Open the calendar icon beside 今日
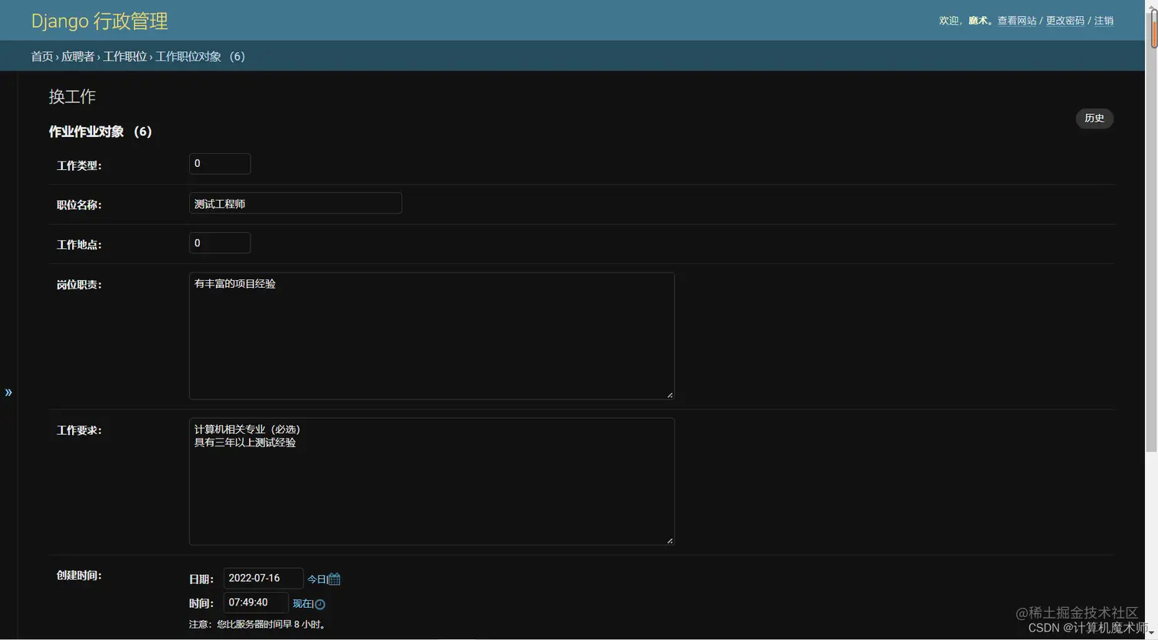This screenshot has width=1158, height=640. click(x=335, y=579)
